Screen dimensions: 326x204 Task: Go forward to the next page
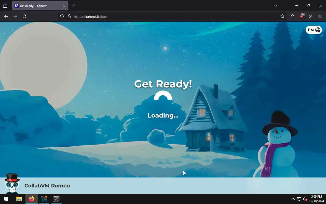tap(15, 16)
